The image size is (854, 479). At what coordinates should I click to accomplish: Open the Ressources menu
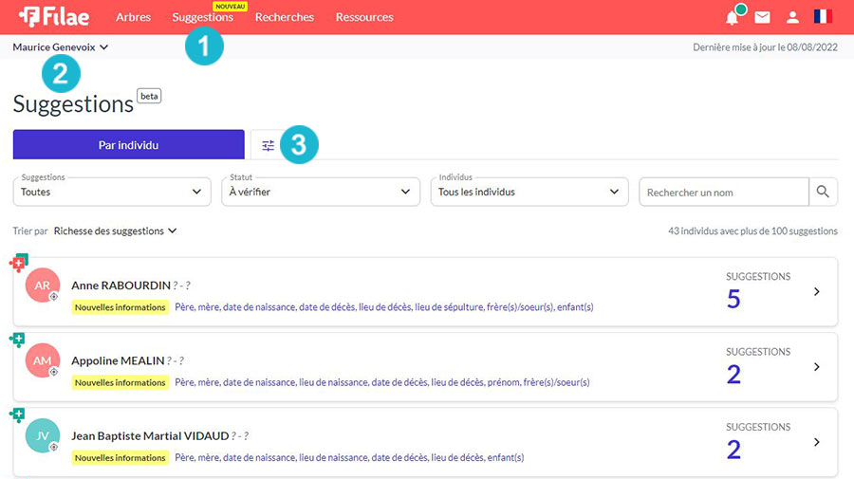tap(364, 17)
